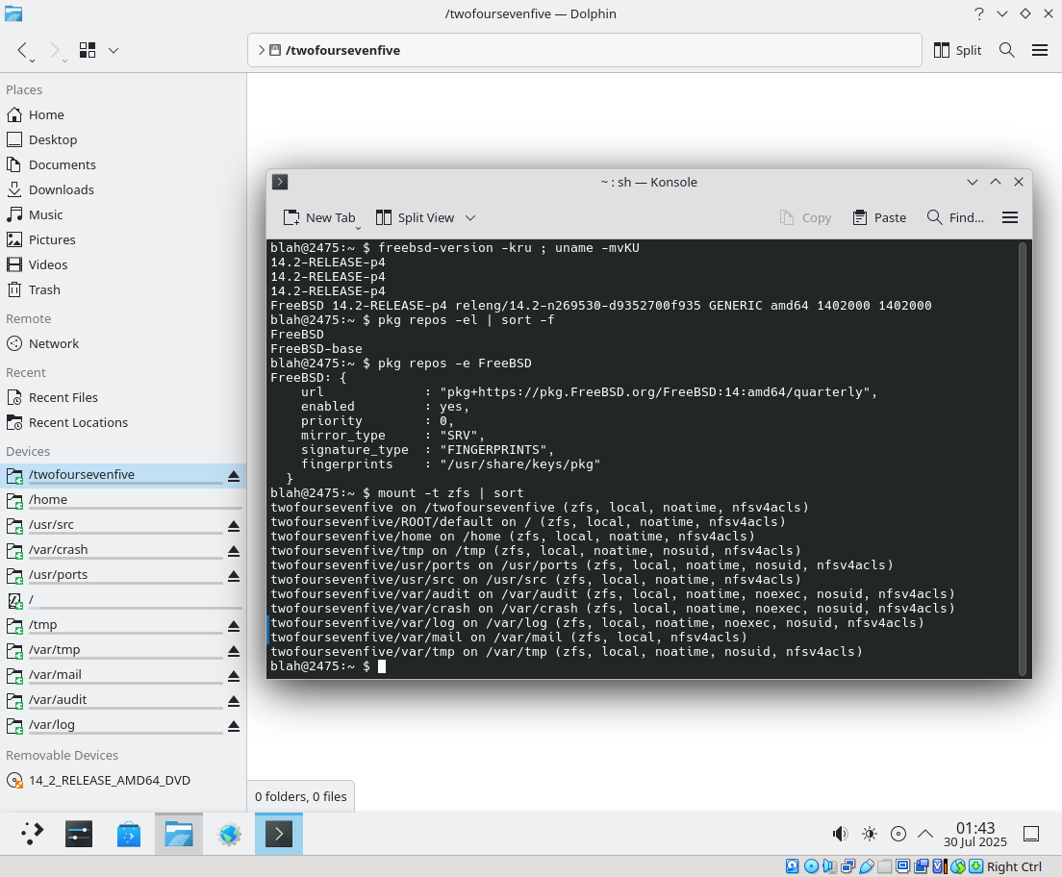Open Music place
Image resolution: width=1062 pixels, height=877 pixels.
pyautogui.click(x=122, y=214)
